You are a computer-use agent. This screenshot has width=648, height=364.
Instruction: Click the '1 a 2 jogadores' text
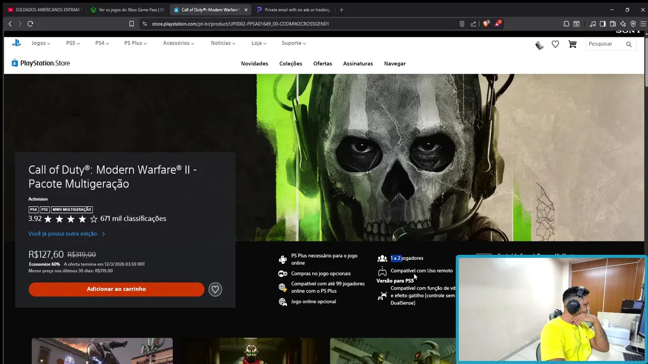(407, 258)
